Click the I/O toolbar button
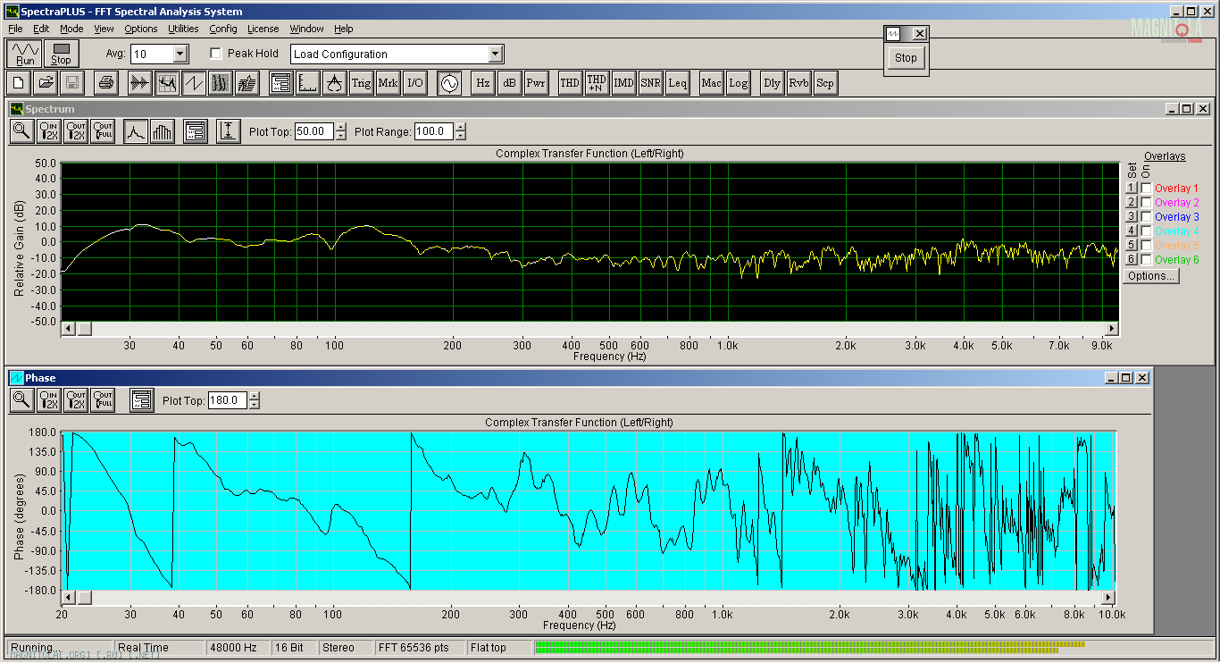 click(415, 83)
